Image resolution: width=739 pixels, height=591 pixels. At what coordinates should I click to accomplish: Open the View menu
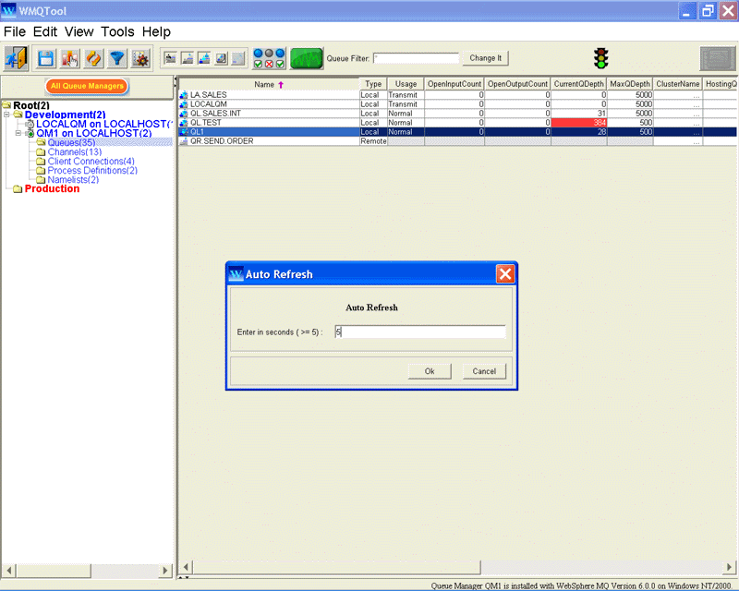coord(79,32)
